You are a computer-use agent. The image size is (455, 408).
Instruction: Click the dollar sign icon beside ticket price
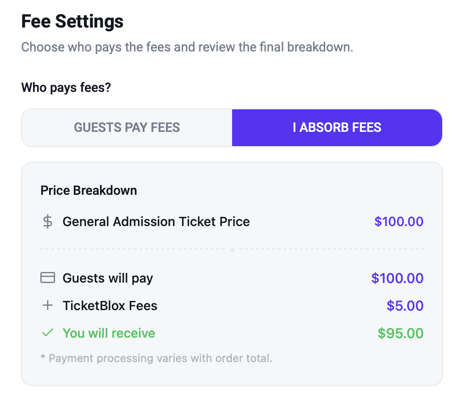pos(48,222)
